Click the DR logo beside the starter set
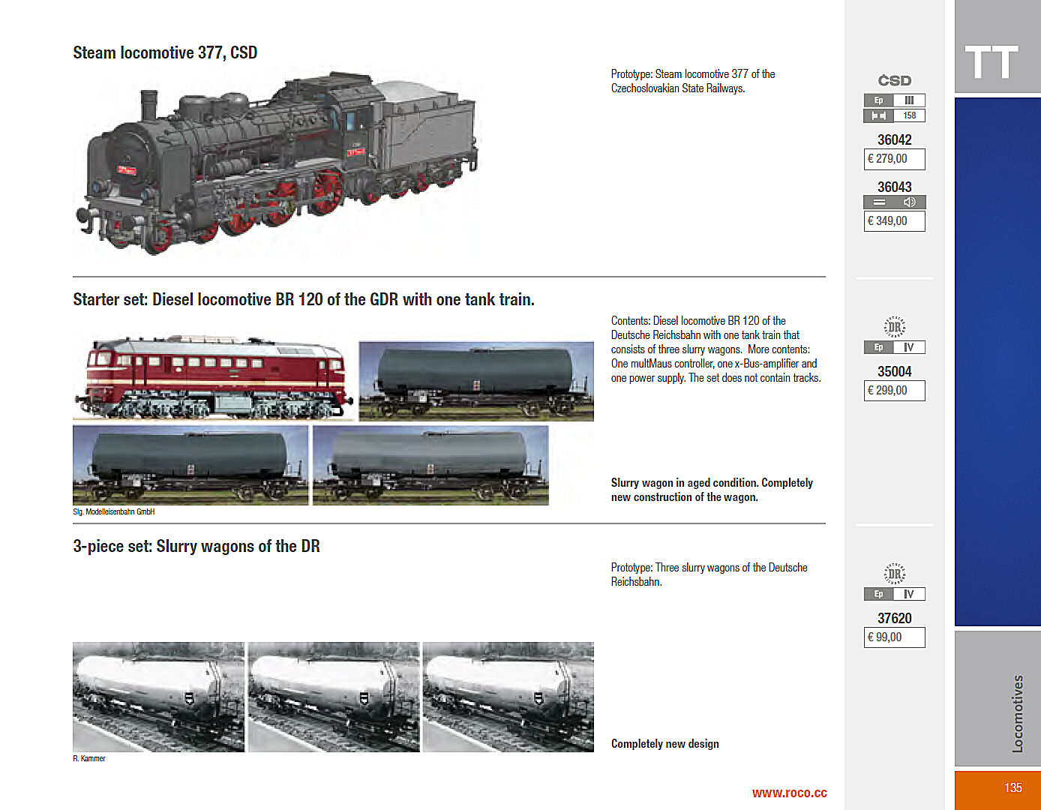Viewport: 1041px width, 810px height. (x=894, y=327)
